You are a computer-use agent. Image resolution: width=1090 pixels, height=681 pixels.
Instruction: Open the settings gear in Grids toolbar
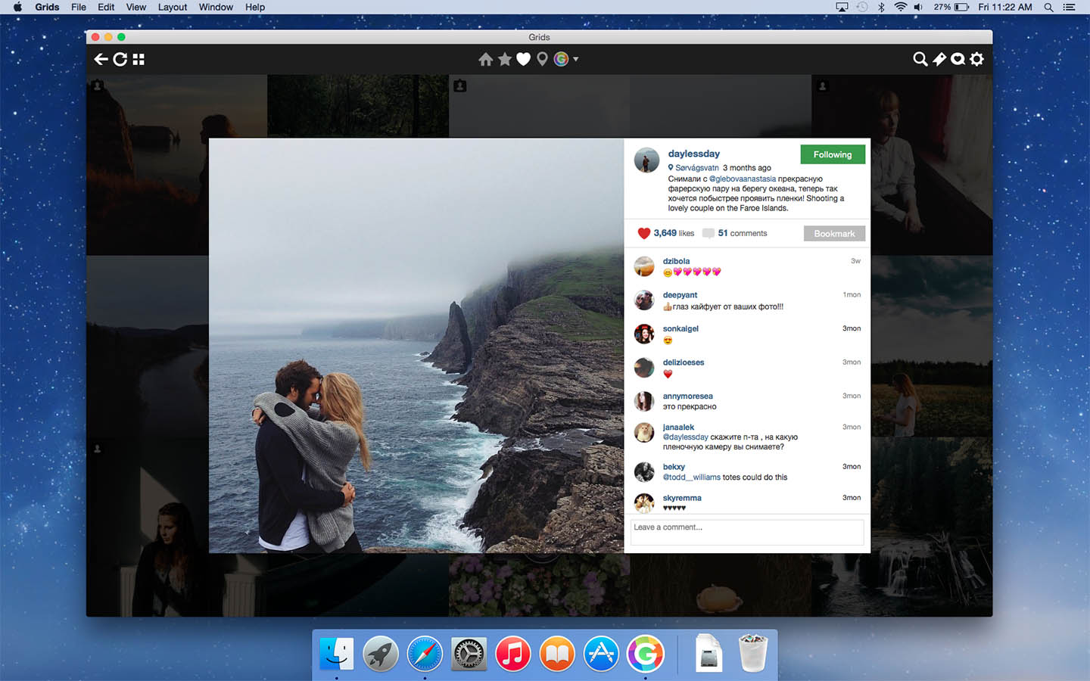[977, 59]
